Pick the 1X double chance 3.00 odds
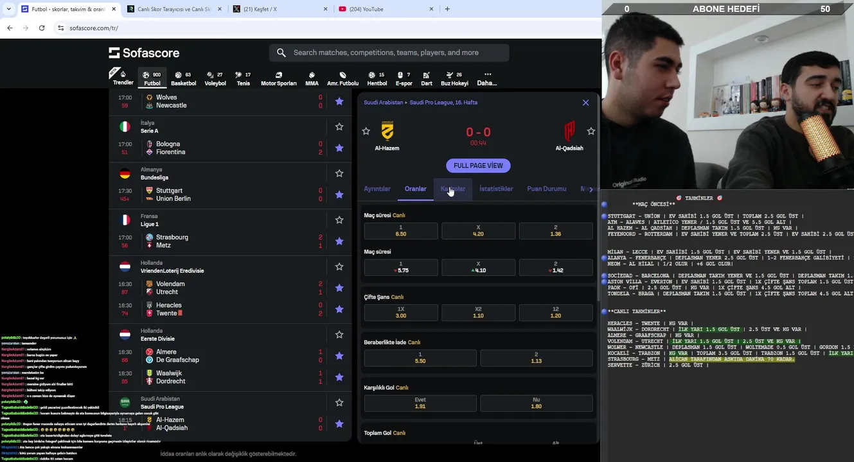 pyautogui.click(x=401, y=312)
